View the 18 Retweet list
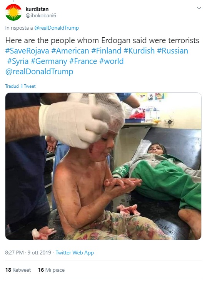This screenshot has height=281, width=207. click(18, 270)
